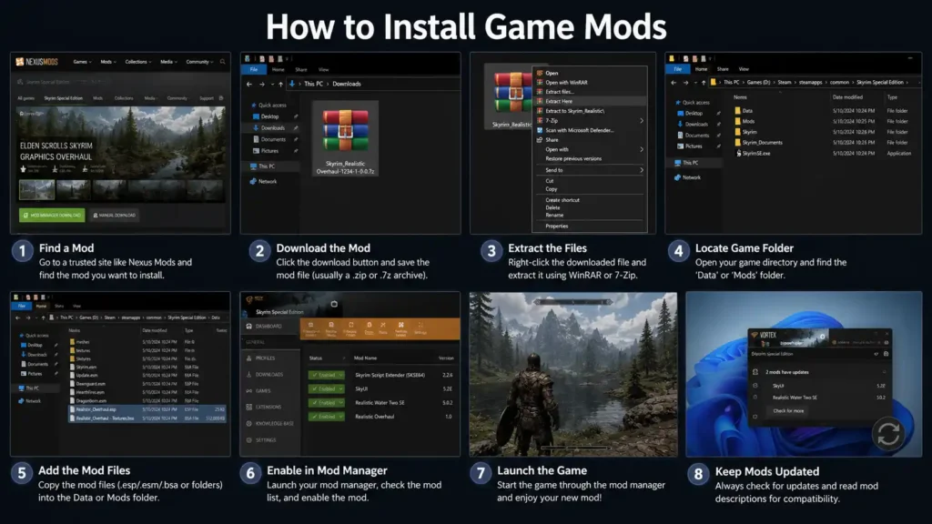Image resolution: width=932 pixels, height=524 pixels.
Task: Open the Profiles section in Vortex sidebar
Action: 261,358
